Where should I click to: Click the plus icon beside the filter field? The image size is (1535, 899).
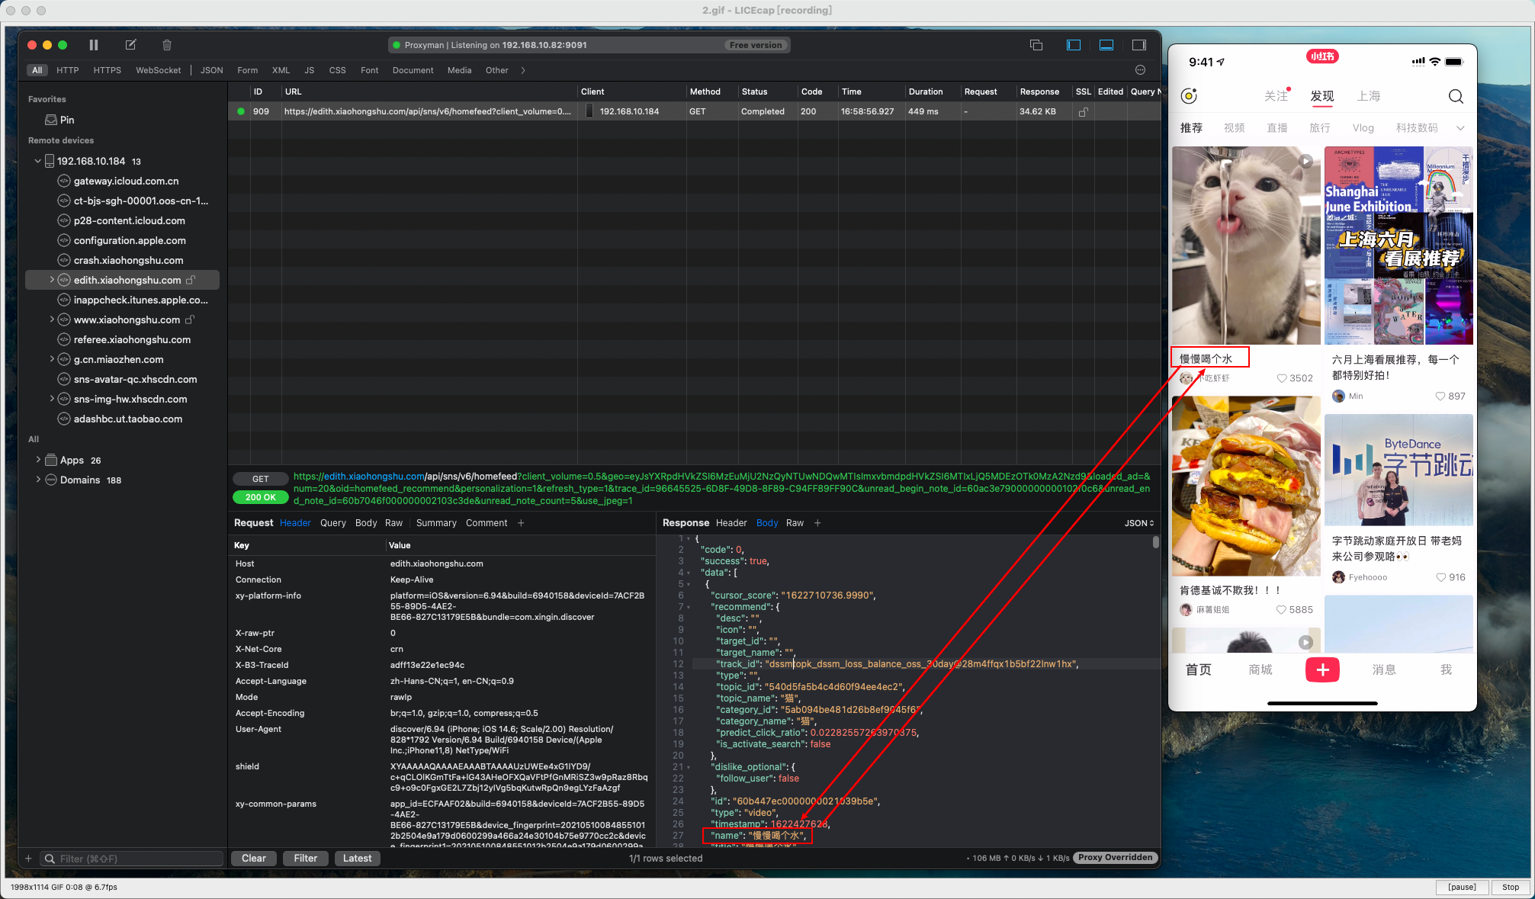[x=28, y=859]
